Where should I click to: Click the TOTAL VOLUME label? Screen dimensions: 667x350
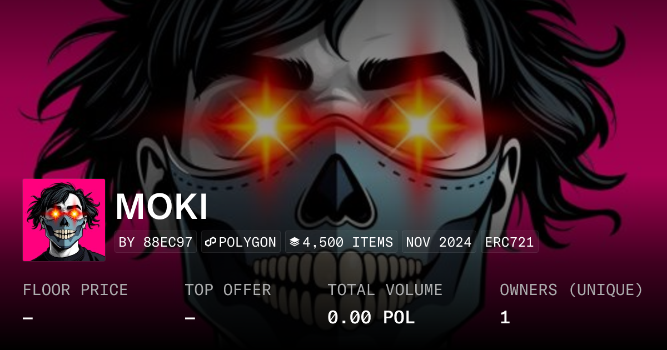tap(385, 290)
